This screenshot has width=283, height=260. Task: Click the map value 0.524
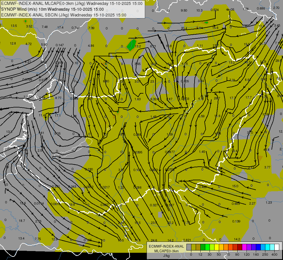pyautogui.click(x=214, y=10)
